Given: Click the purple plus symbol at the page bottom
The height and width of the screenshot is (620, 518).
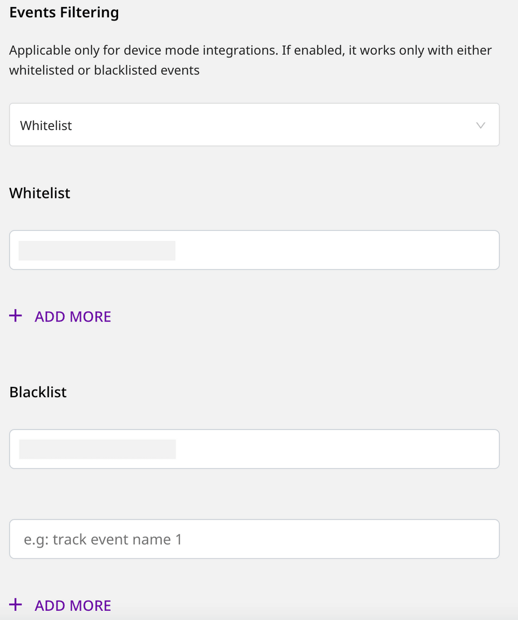Looking at the screenshot, I should 16,604.
